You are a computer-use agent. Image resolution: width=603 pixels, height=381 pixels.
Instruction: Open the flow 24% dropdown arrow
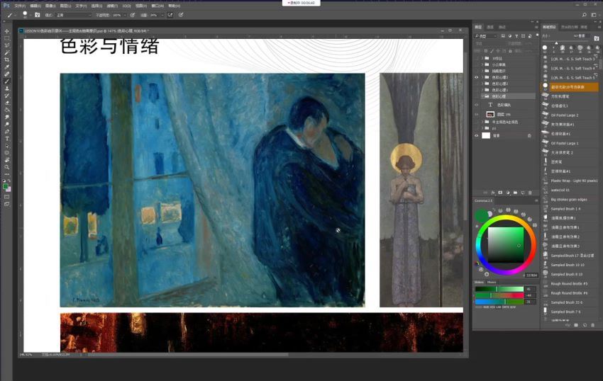[x=162, y=15]
